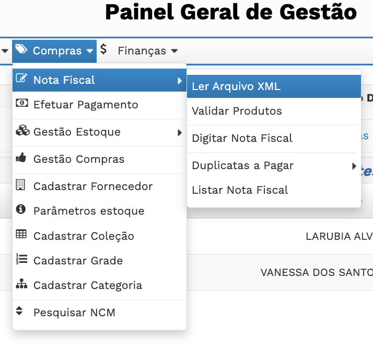The image size is (373, 355).
Task: Click the edit icon next to Nota Fiscal
Action: pyautogui.click(x=21, y=79)
